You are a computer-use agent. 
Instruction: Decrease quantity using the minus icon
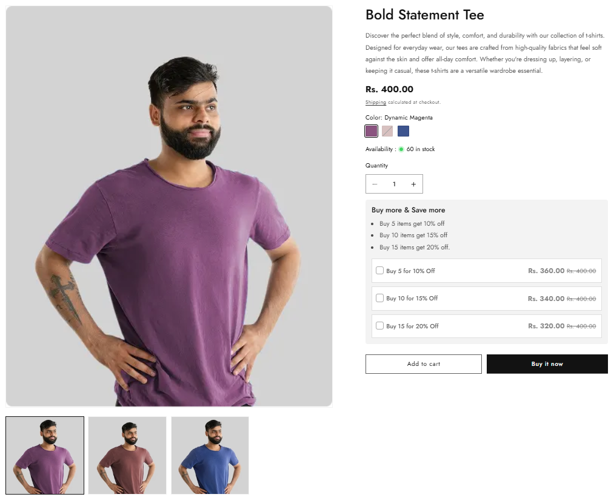click(375, 183)
